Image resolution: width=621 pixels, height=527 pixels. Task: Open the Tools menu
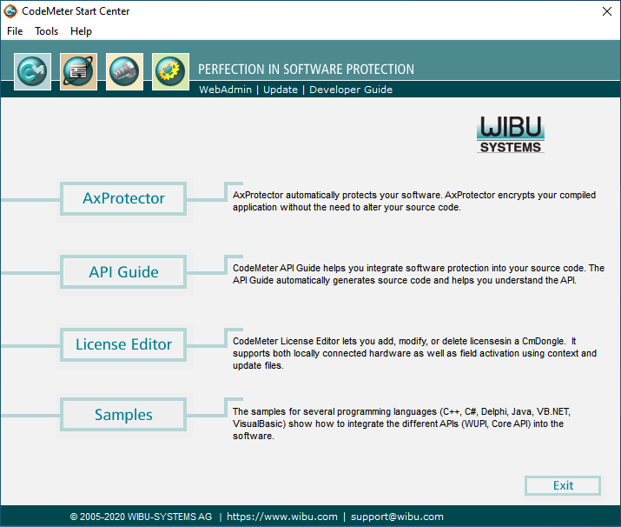point(46,31)
